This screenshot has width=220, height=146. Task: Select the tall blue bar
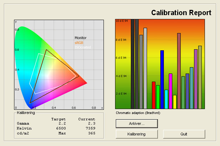(162, 80)
